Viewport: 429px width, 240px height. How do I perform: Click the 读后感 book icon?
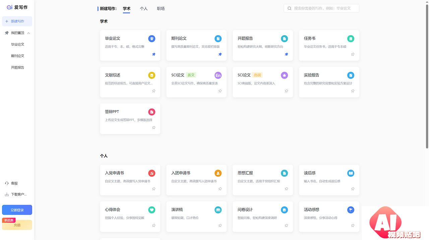pyautogui.click(x=351, y=173)
